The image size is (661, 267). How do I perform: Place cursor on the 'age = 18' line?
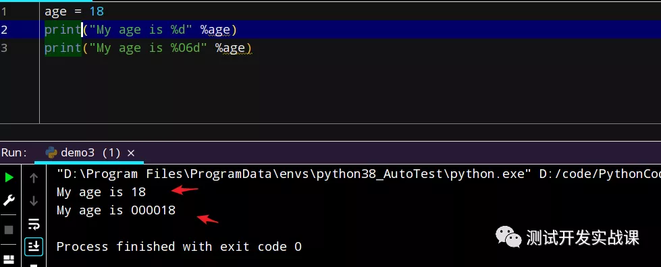pyautogui.click(x=74, y=11)
